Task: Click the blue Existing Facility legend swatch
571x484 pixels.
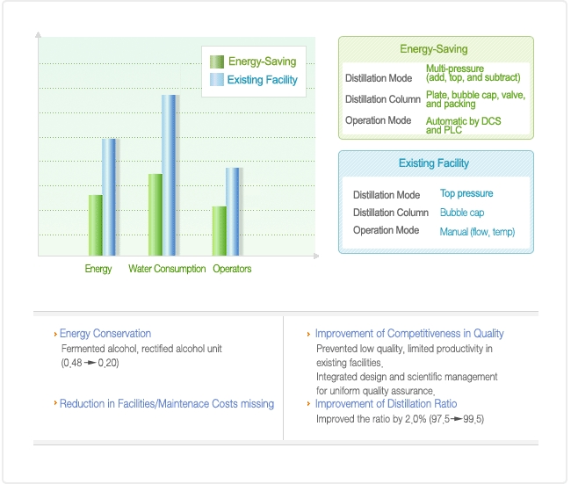Action: tap(216, 80)
